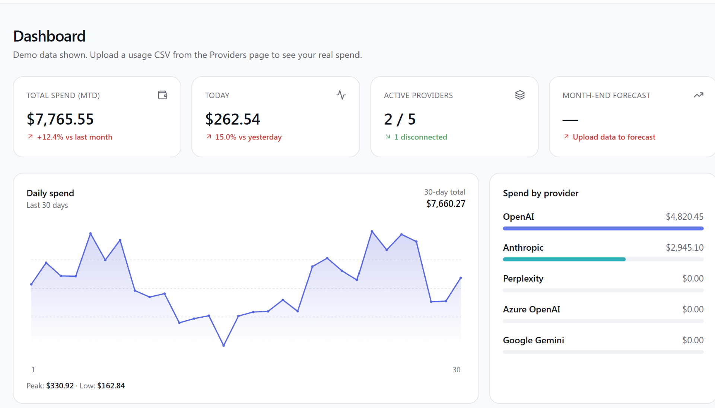Click the 15.0% vs yesterday text
This screenshot has height=408, width=715.
(248, 137)
